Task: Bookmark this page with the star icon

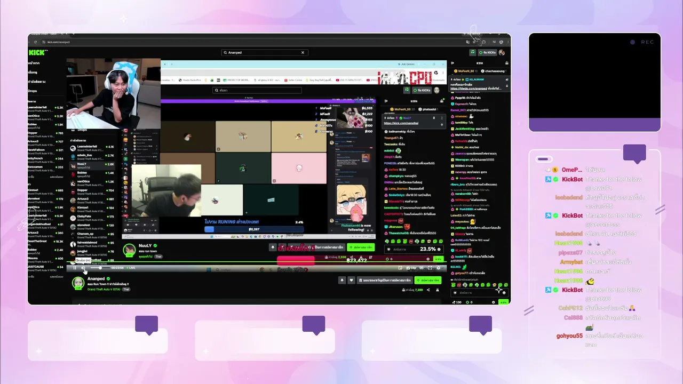Action: (474, 42)
